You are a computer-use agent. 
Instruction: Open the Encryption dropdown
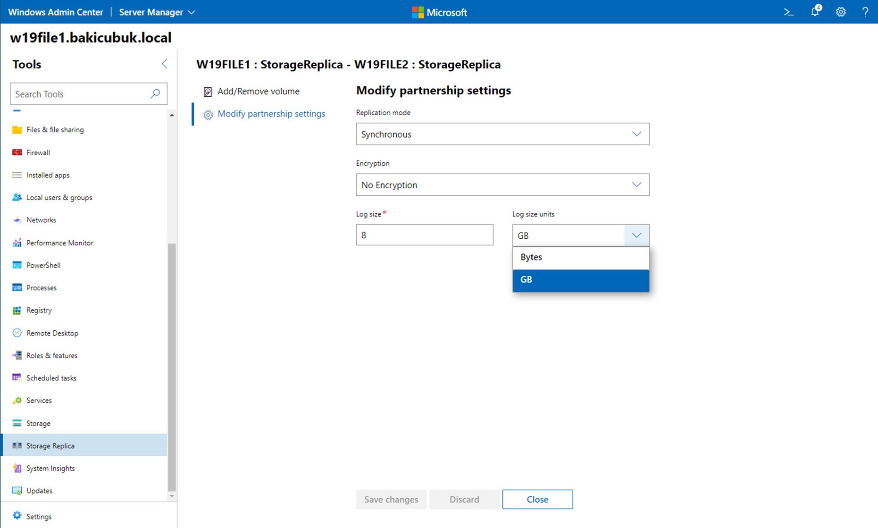click(502, 184)
